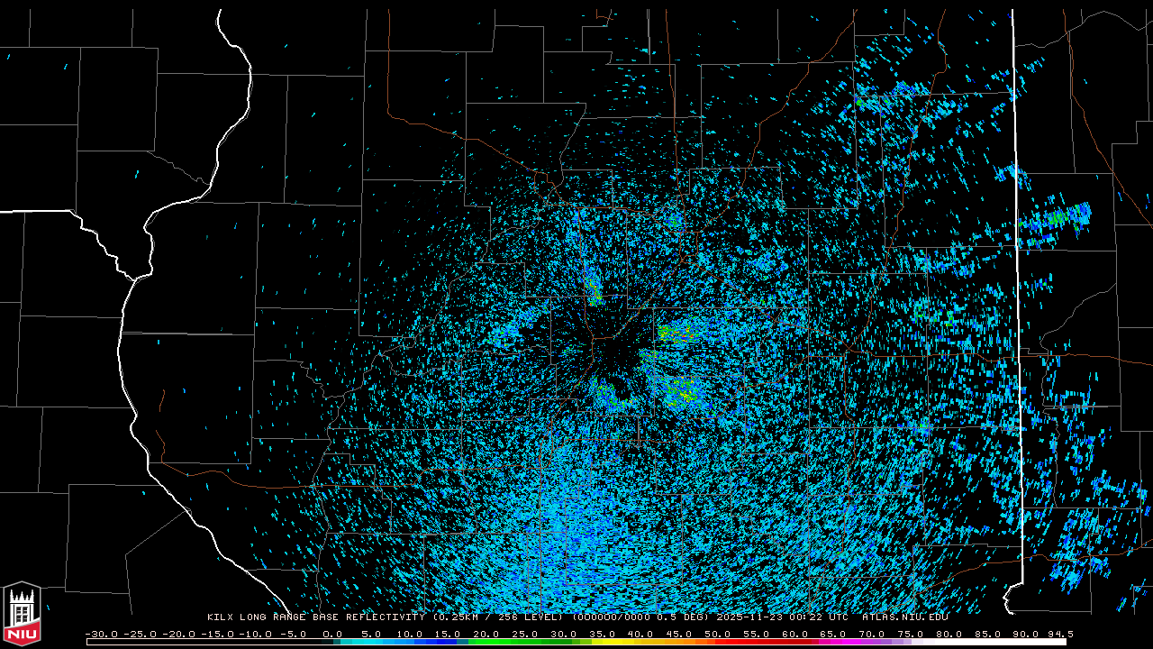The height and width of the screenshot is (649, 1153).
Task: Click the yellow 35.0 dBZ color scale segment
Action: (602, 642)
